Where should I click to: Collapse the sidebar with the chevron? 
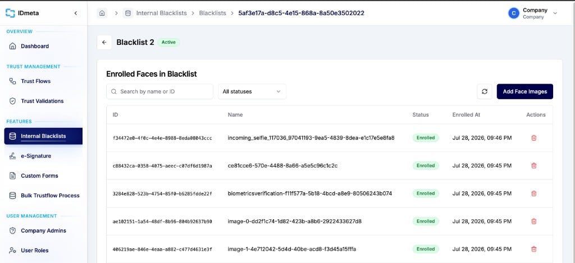[76, 13]
